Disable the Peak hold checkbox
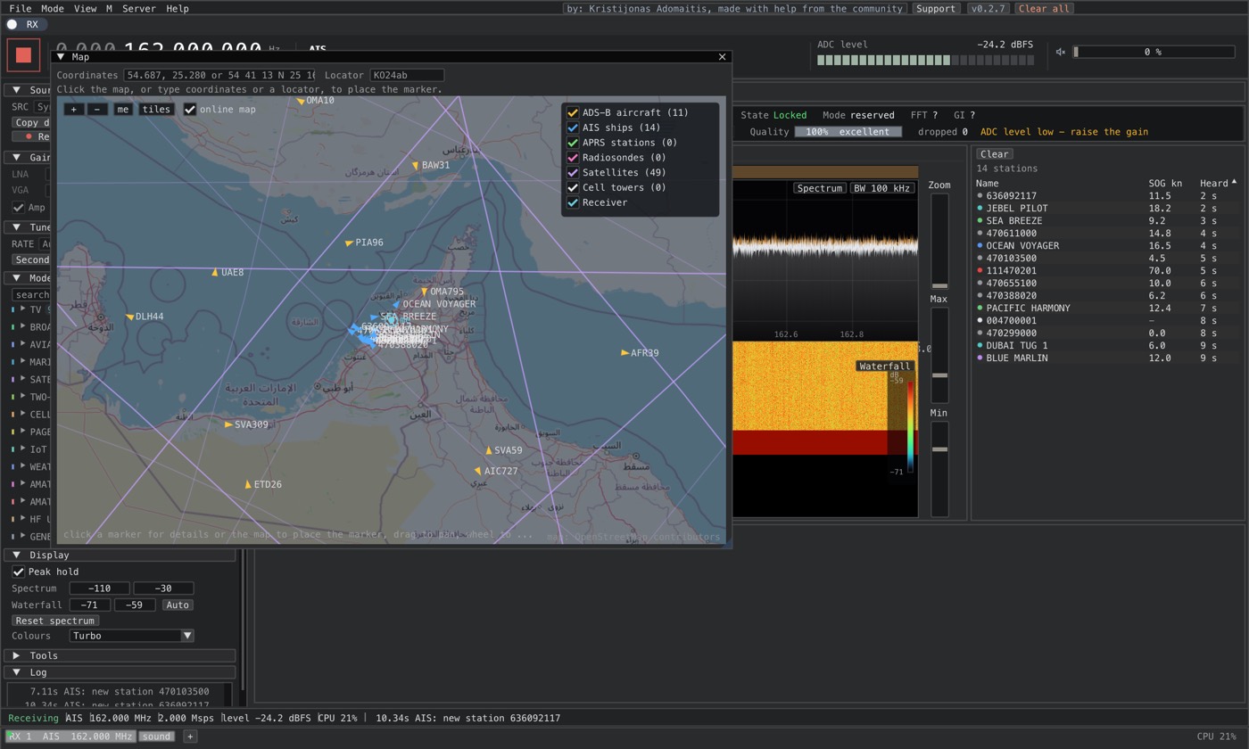Viewport: 1249px width, 749px height. coord(18,572)
